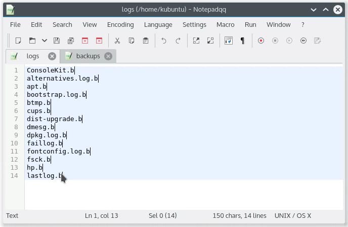348x227 pixels.
Task: Close the logs tab
Action: pyautogui.click(x=52, y=56)
